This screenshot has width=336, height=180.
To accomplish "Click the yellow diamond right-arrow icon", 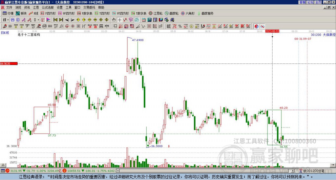I will pyautogui.click(x=84, y=20).
